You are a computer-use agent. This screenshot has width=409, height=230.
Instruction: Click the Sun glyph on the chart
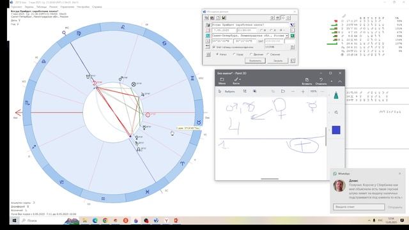(148, 115)
